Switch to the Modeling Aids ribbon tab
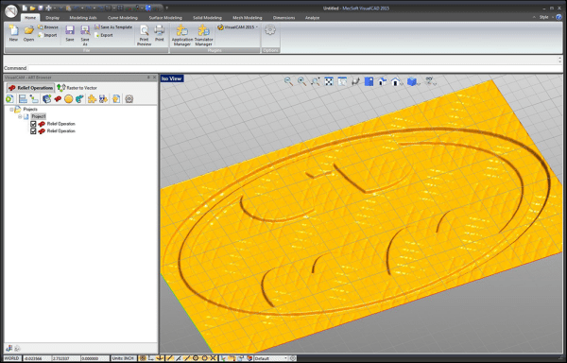The width and height of the screenshot is (567, 363). (x=83, y=18)
